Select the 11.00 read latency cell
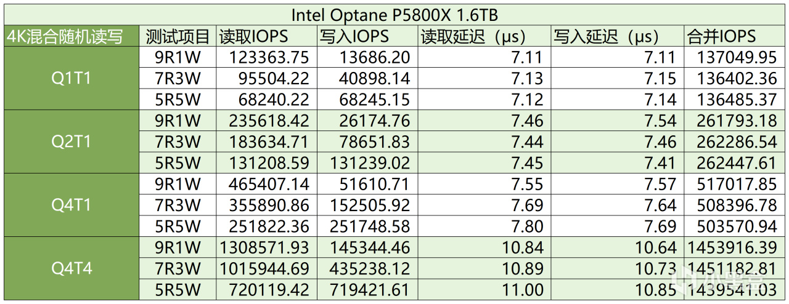This screenshot has height=304, width=789. click(x=484, y=289)
